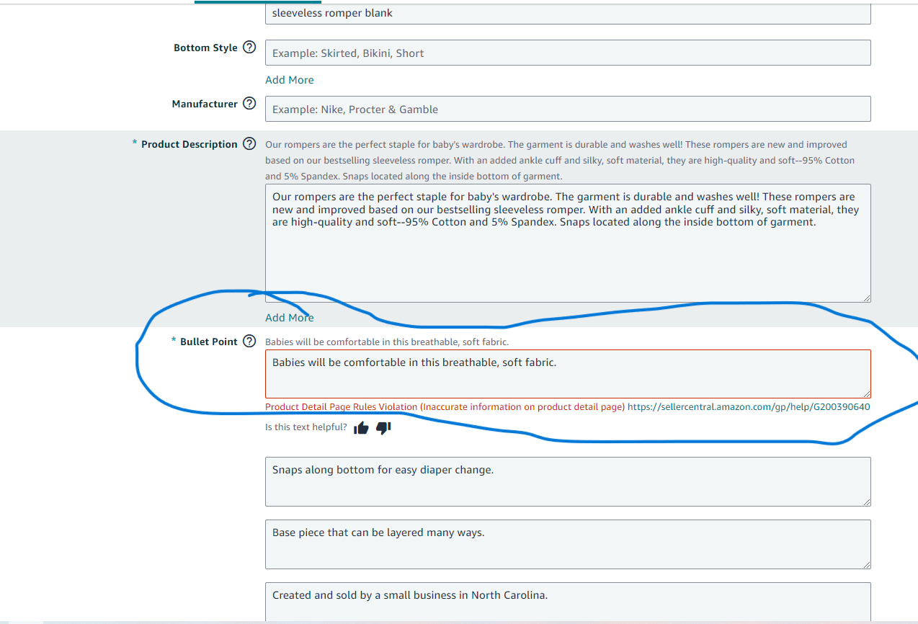Open the Bottom Style help icon
The height and width of the screenshot is (624, 918).
click(249, 48)
